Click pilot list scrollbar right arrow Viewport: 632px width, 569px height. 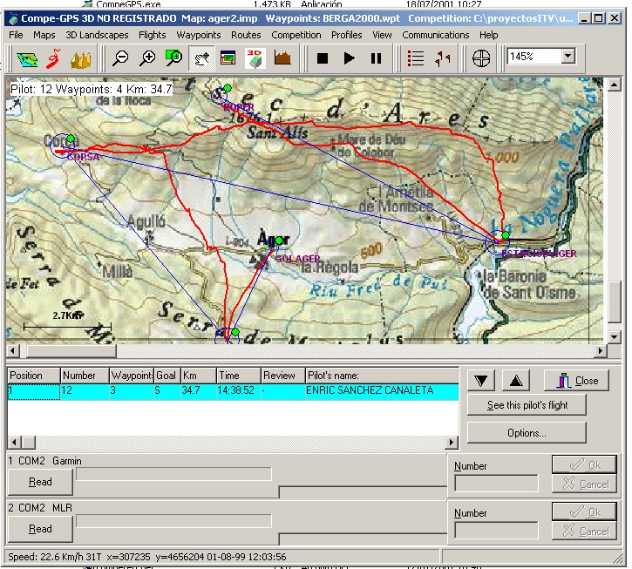pos(452,442)
